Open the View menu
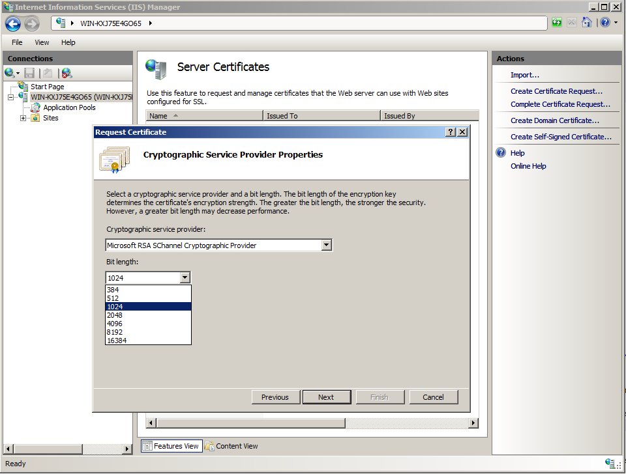Image resolution: width=626 pixels, height=474 pixels. (42, 42)
